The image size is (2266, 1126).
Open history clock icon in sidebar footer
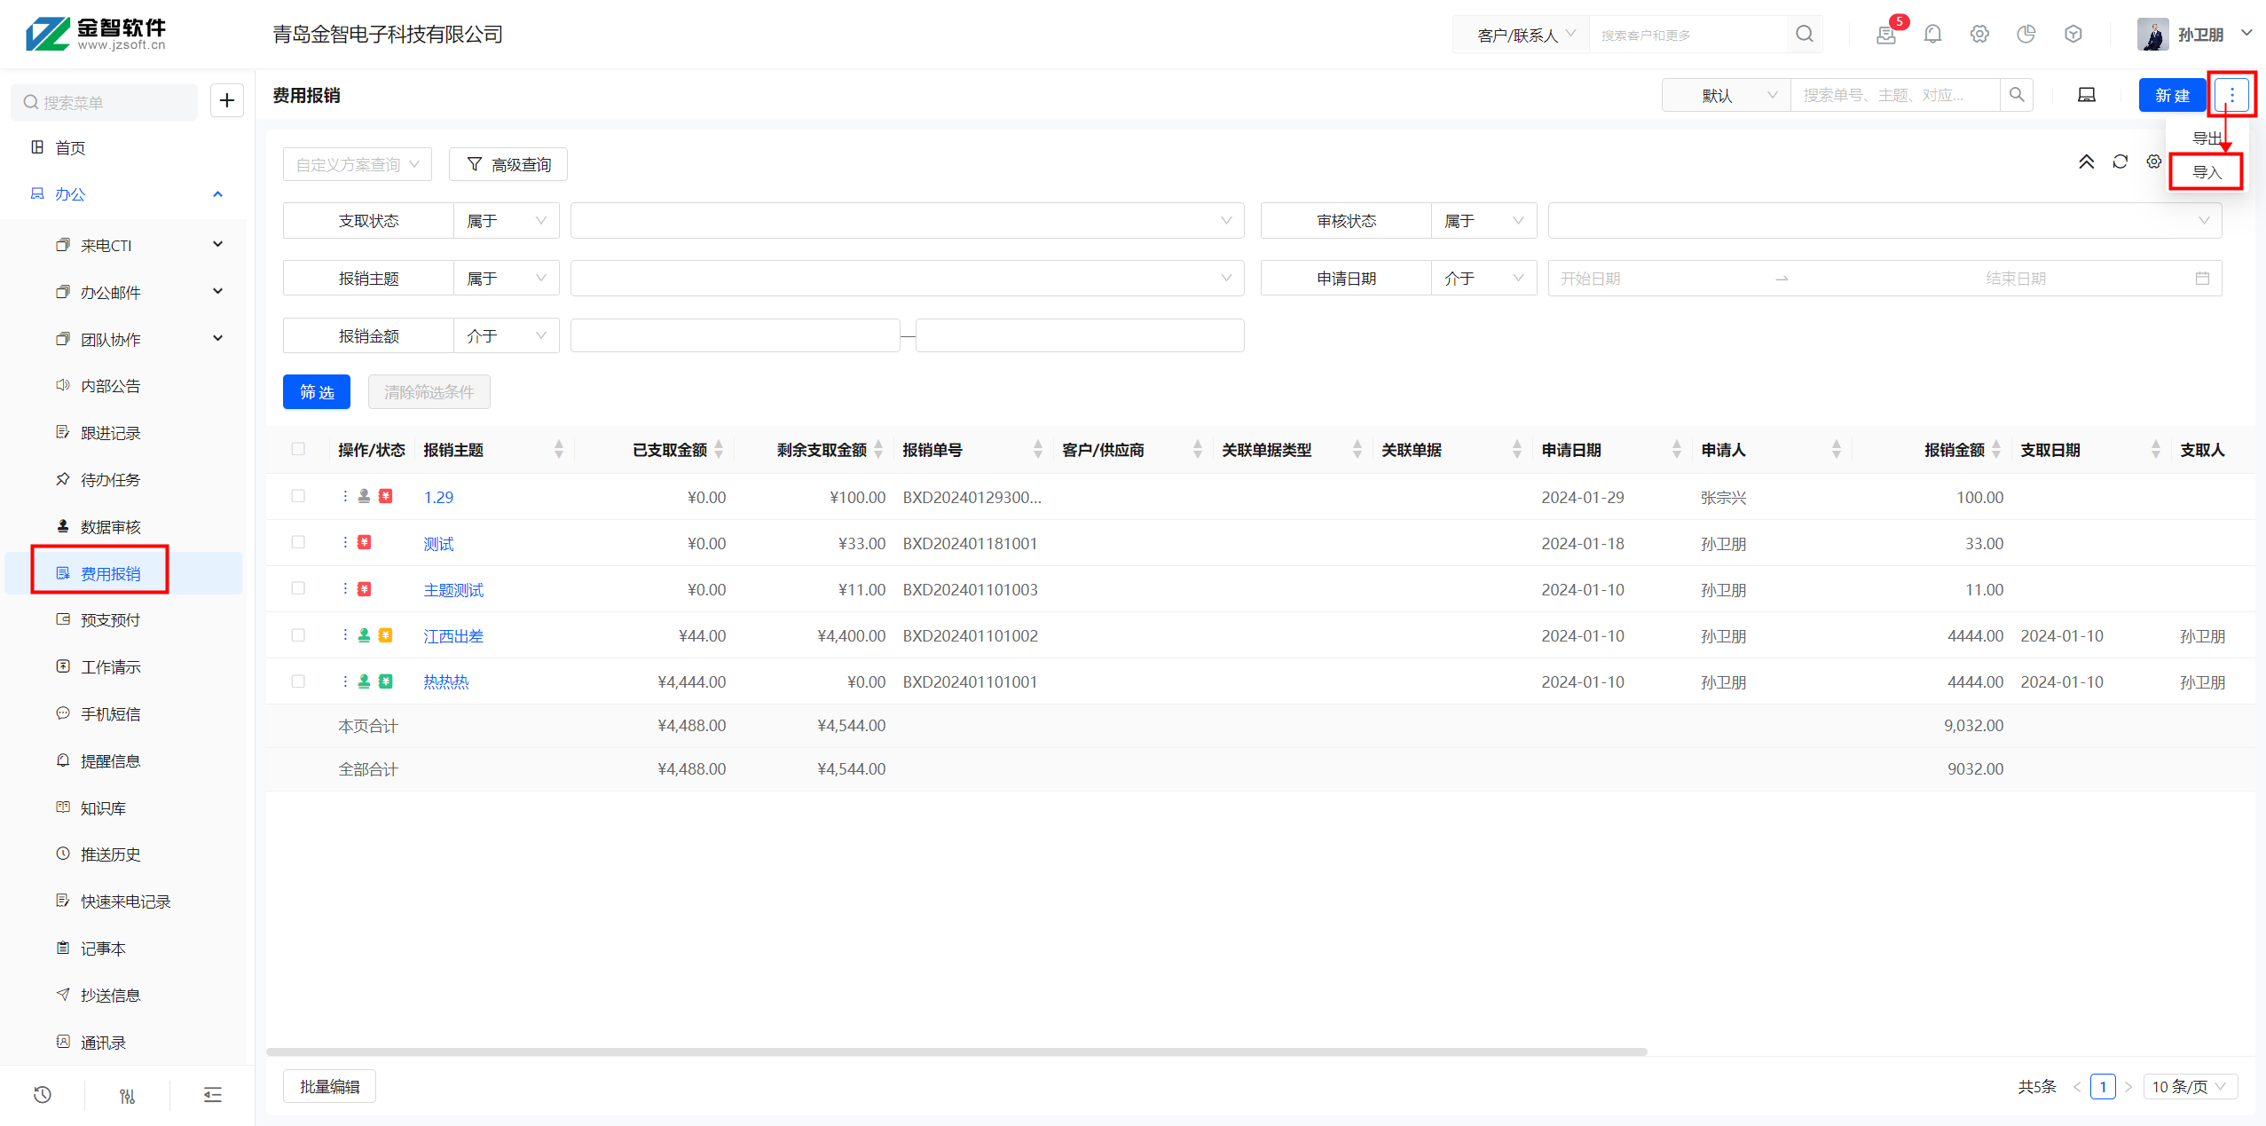[43, 1094]
